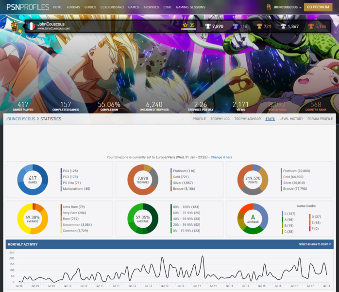Click the JohnCouscous profile name

click(51, 24)
